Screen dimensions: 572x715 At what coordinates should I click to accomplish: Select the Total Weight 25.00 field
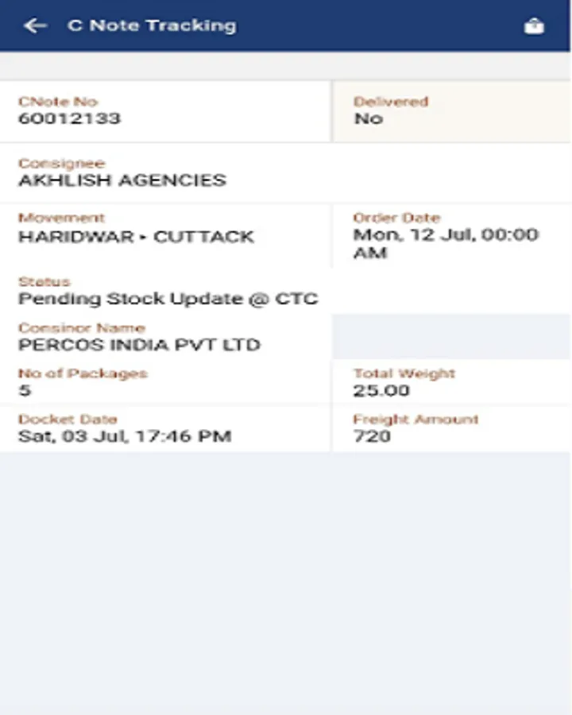click(451, 382)
